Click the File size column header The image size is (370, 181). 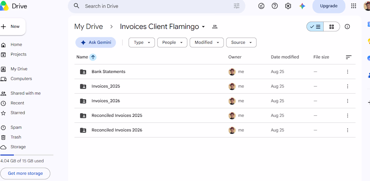tap(321, 57)
